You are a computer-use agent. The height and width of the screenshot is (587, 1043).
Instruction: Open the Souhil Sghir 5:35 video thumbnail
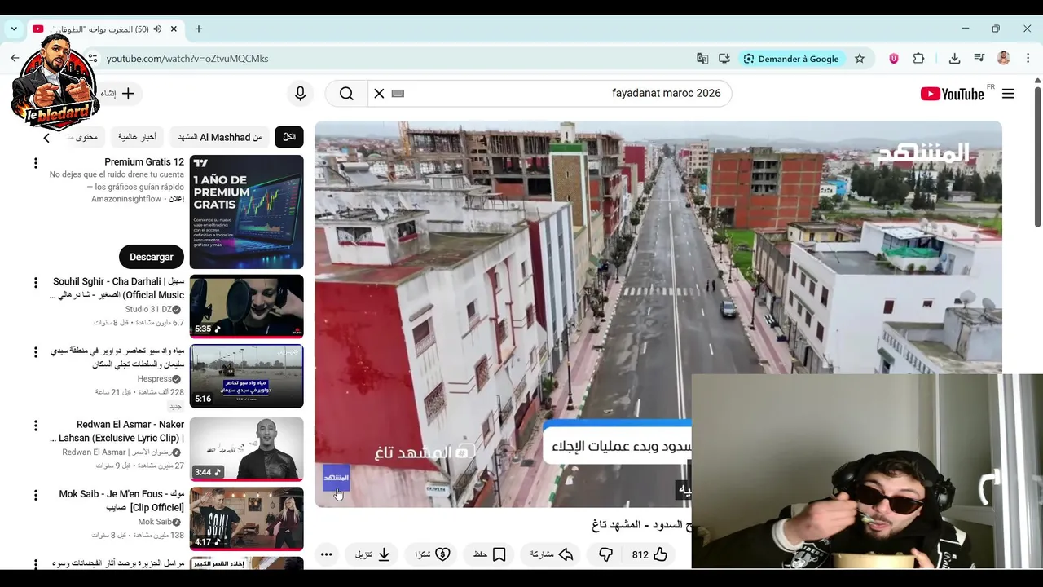(x=247, y=307)
